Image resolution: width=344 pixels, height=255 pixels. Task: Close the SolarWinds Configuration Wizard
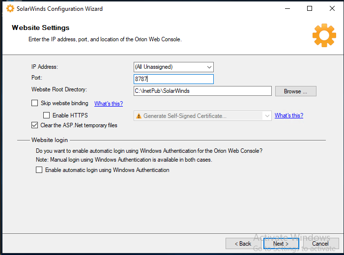332,8
